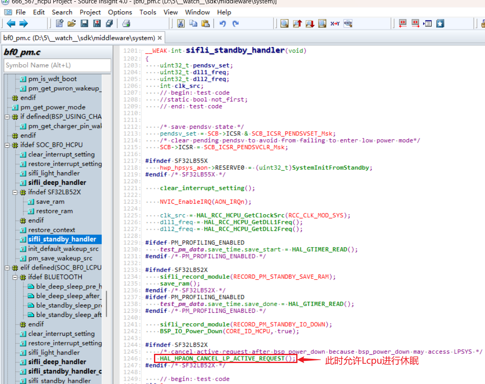Select pm_get_power_mode symbol
This screenshot has width=485, height=384.
point(53,107)
